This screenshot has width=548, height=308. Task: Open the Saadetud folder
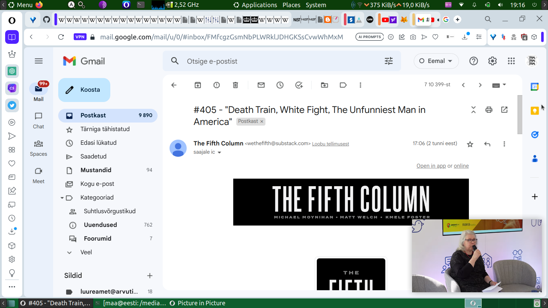click(x=108, y=156)
